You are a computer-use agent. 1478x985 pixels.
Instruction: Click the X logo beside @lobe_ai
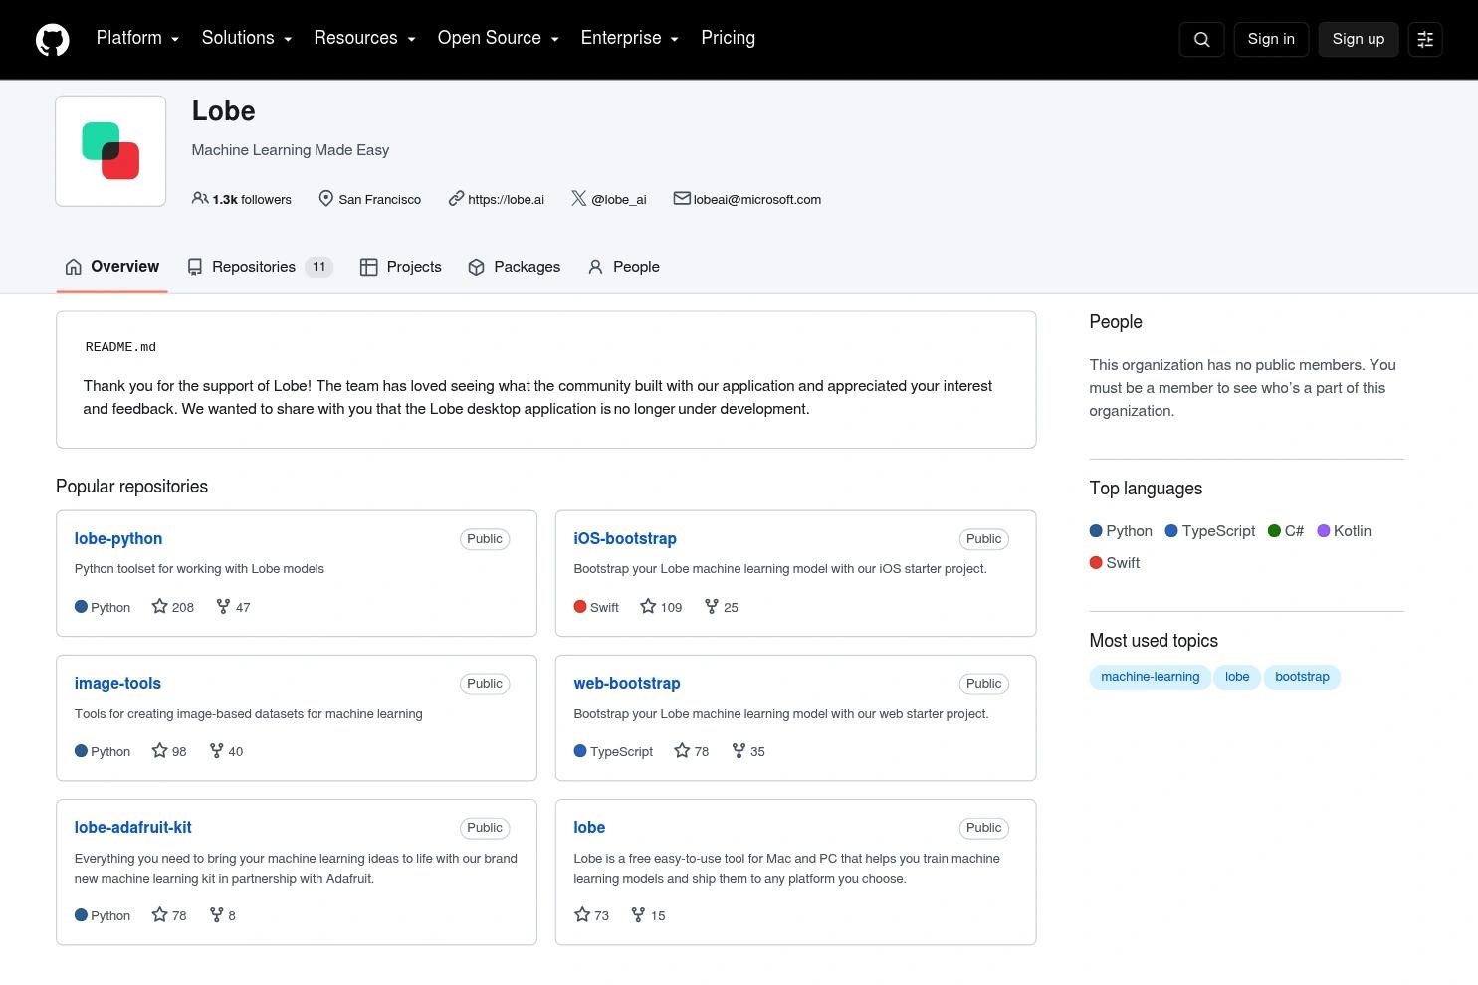point(578,198)
